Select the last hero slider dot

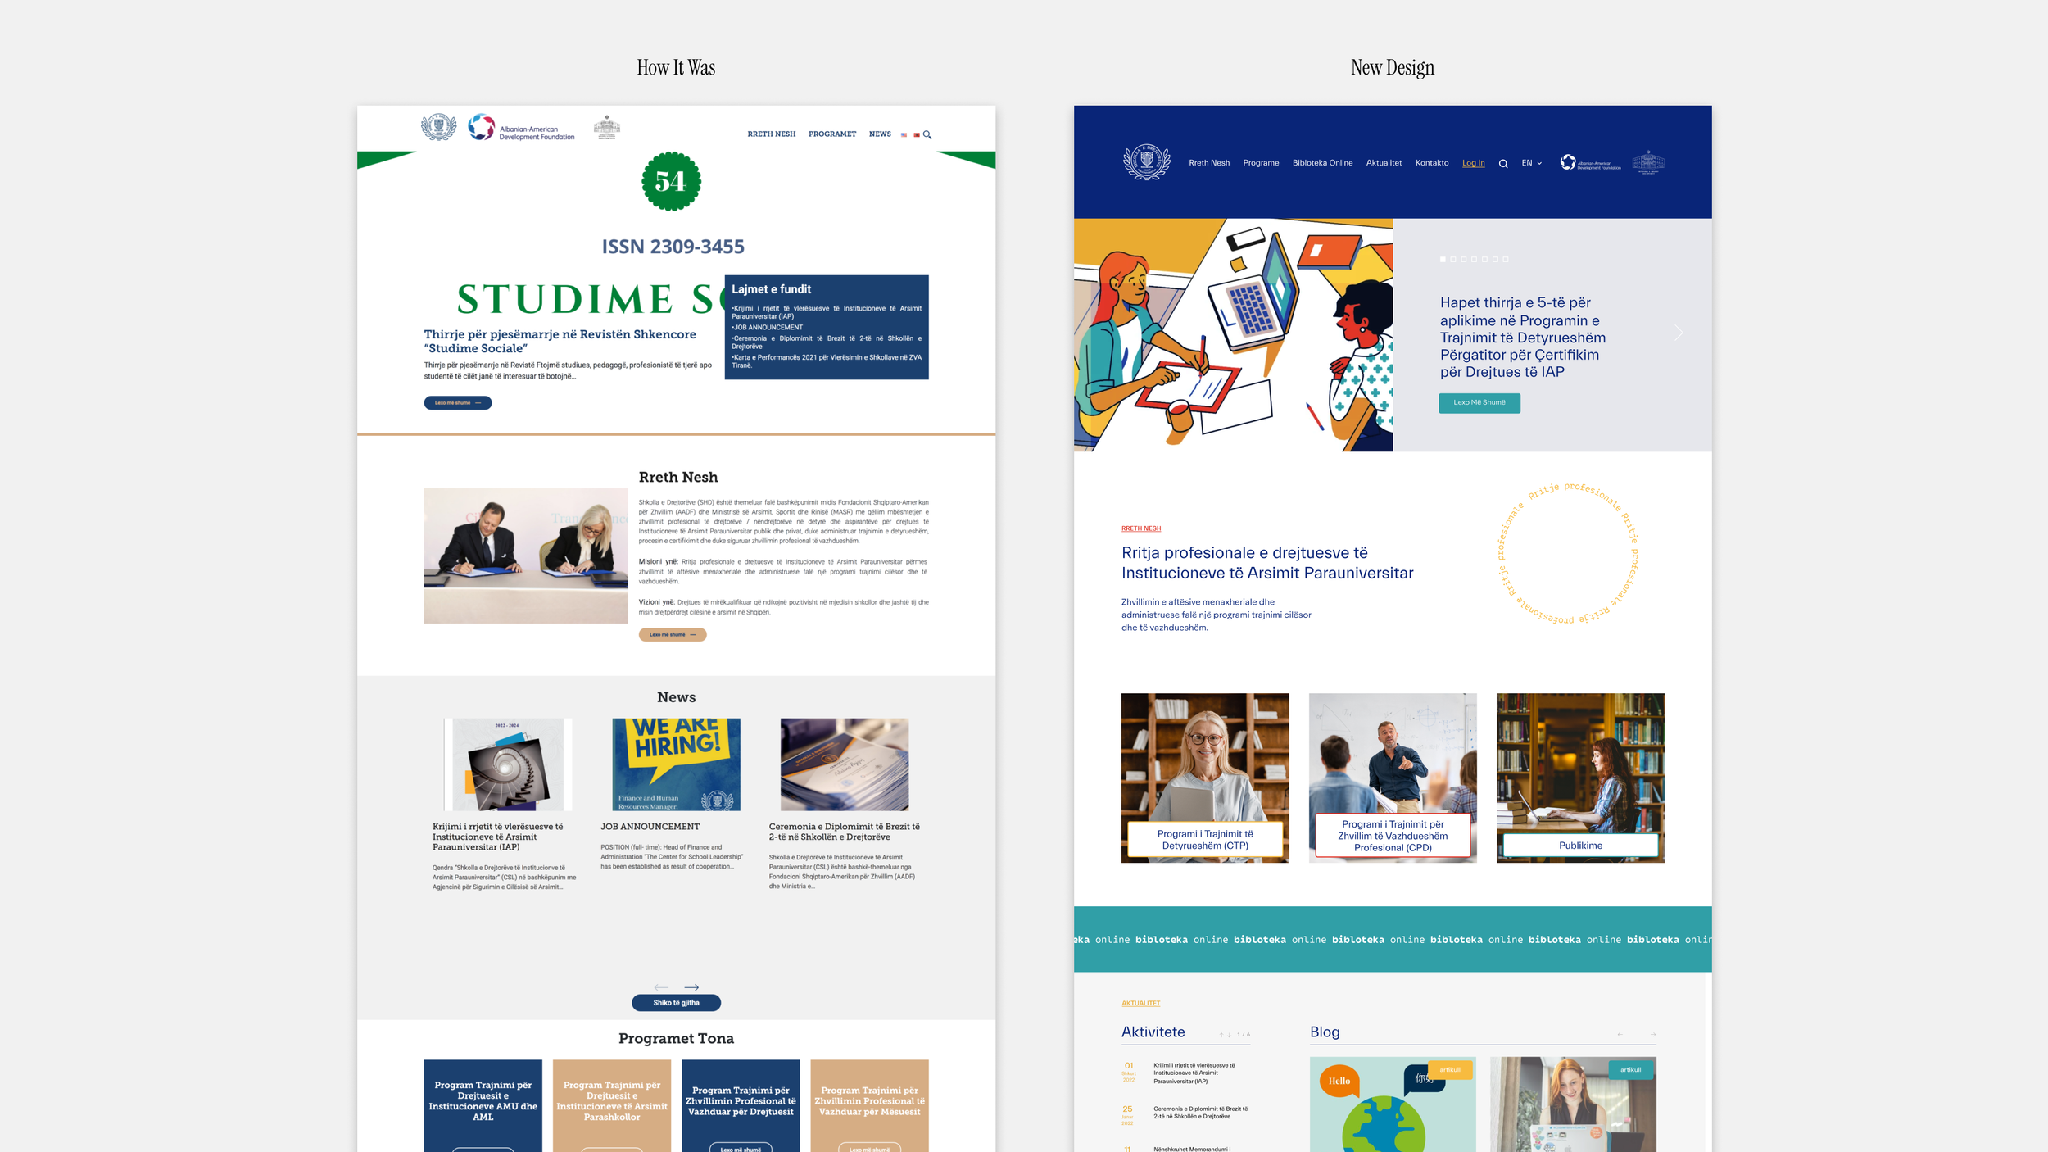(x=1506, y=260)
